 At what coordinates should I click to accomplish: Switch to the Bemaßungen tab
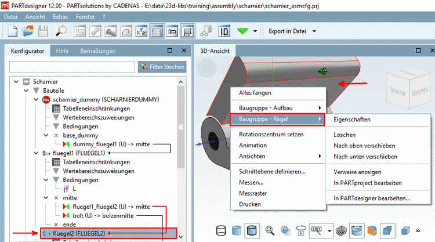coord(98,51)
